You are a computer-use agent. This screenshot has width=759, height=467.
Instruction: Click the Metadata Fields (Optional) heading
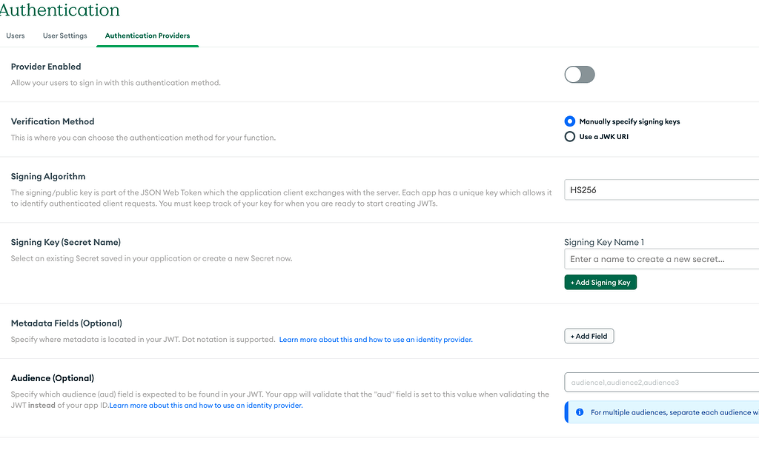pyautogui.click(x=67, y=323)
